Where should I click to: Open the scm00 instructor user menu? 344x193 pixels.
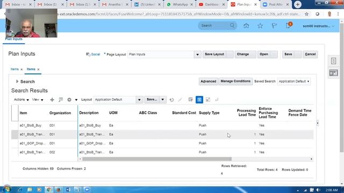(x=319, y=26)
